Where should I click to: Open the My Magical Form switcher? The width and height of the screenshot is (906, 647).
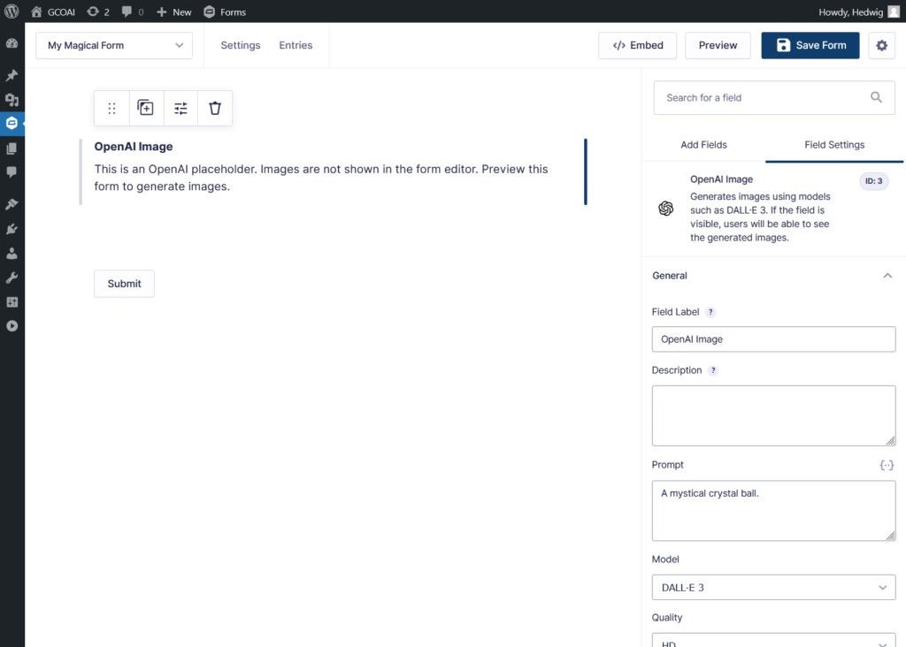tap(114, 45)
